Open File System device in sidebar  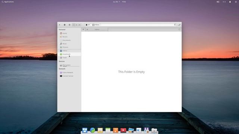[x=69, y=65]
